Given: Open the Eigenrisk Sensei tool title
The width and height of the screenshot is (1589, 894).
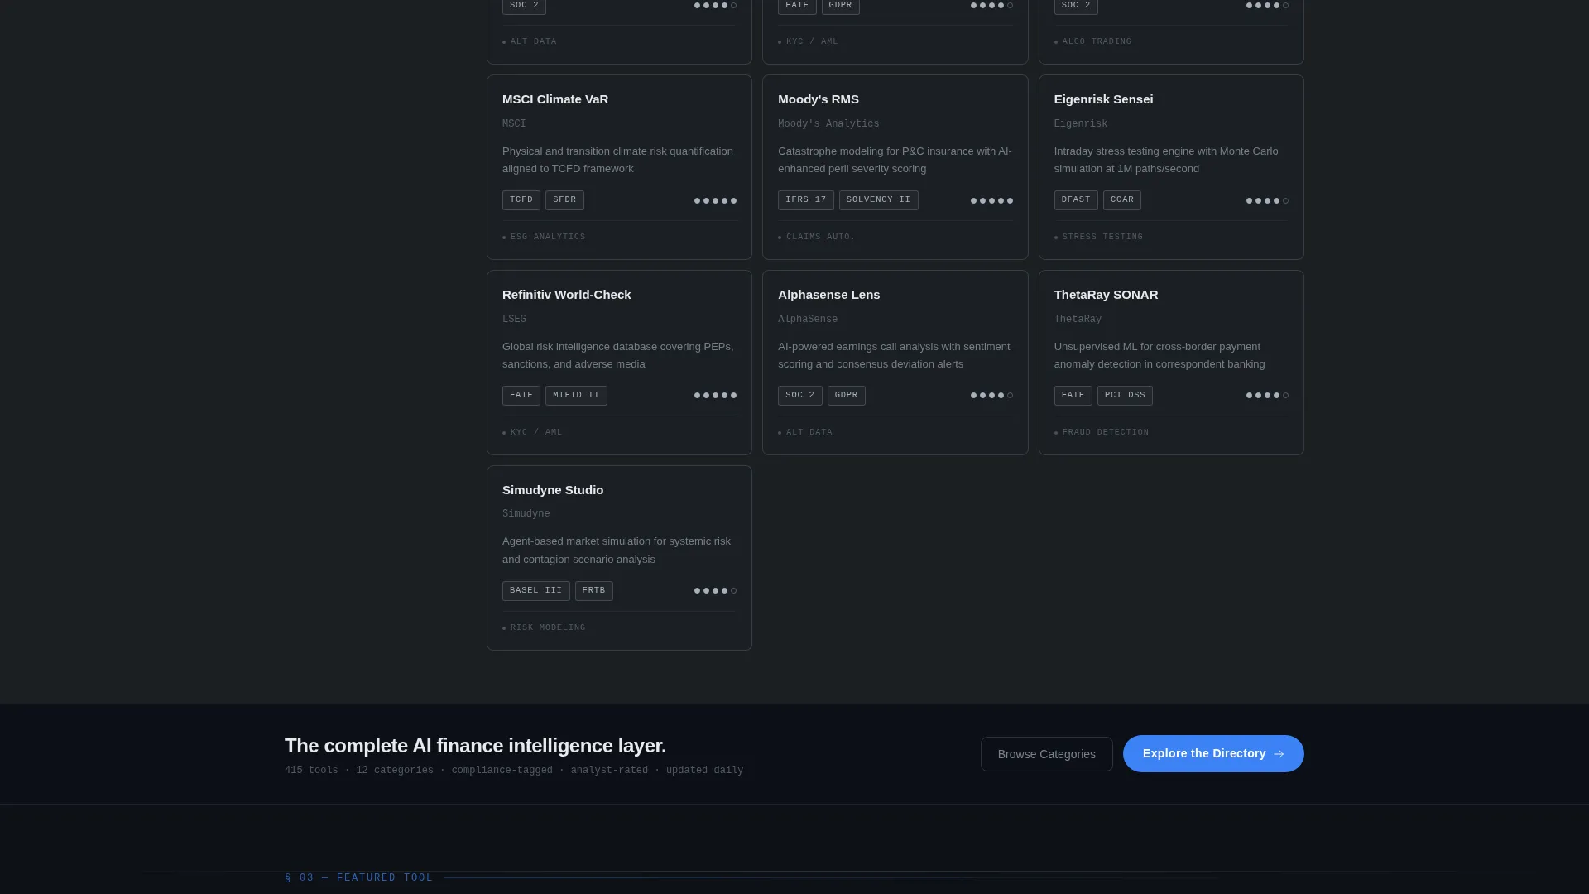Looking at the screenshot, I should (x=1103, y=99).
